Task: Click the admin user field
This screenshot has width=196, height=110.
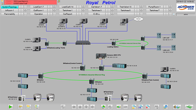Action: coord(186,15)
